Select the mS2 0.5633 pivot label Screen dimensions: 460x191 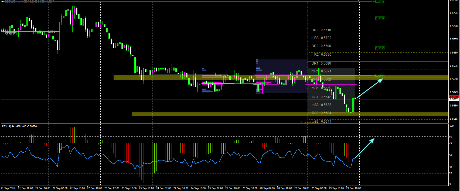pyautogui.click(x=321, y=105)
